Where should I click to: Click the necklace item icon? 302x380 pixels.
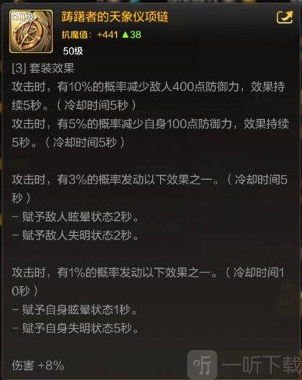click(x=31, y=32)
